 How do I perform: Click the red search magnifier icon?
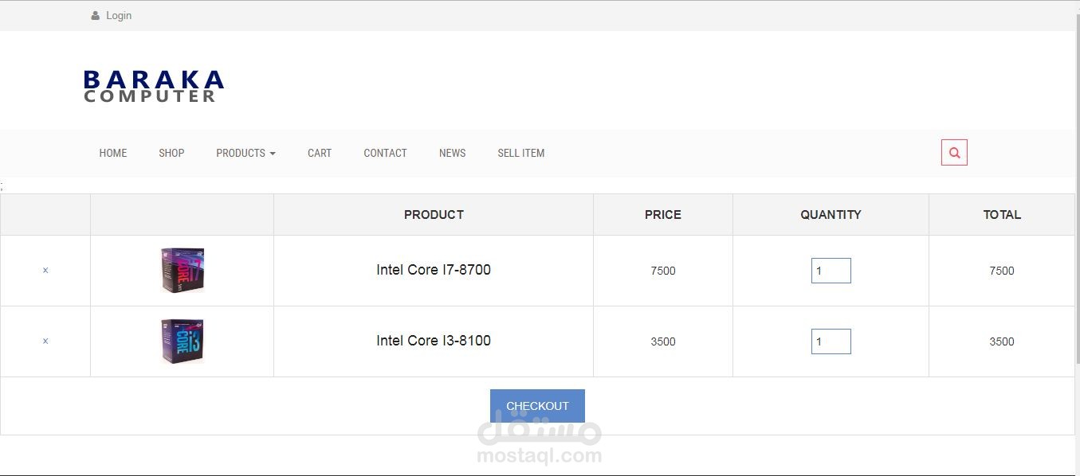954,153
